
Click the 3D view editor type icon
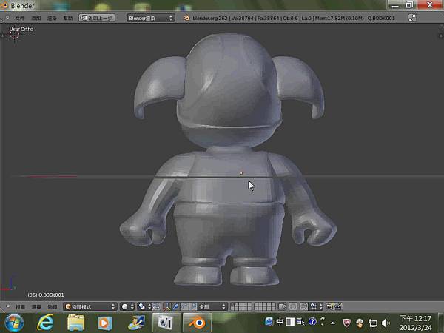(7, 306)
